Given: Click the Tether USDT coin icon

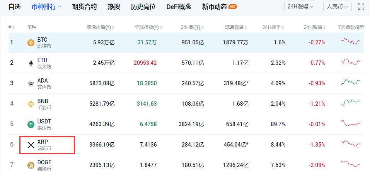Looking at the screenshot, I should pos(31,124).
